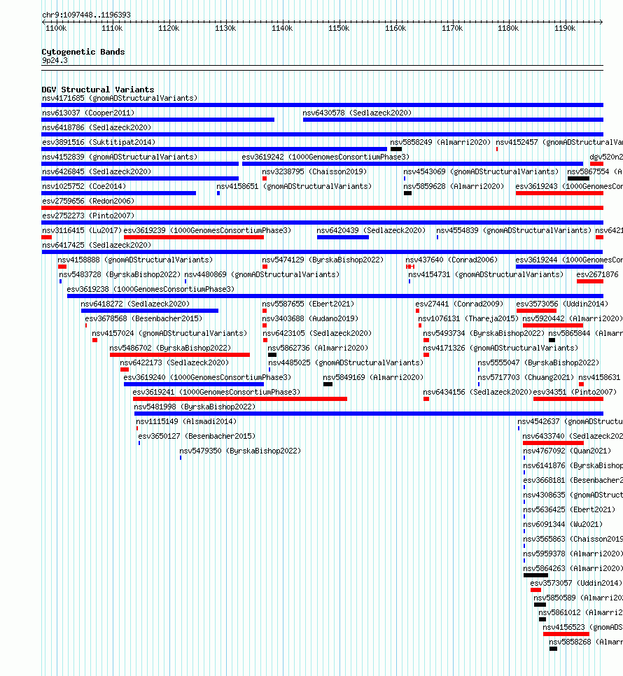Screen dimensions: 623x676
Task: Open esv3678568 (Besenbacher2015) entry
Action: [143, 318]
